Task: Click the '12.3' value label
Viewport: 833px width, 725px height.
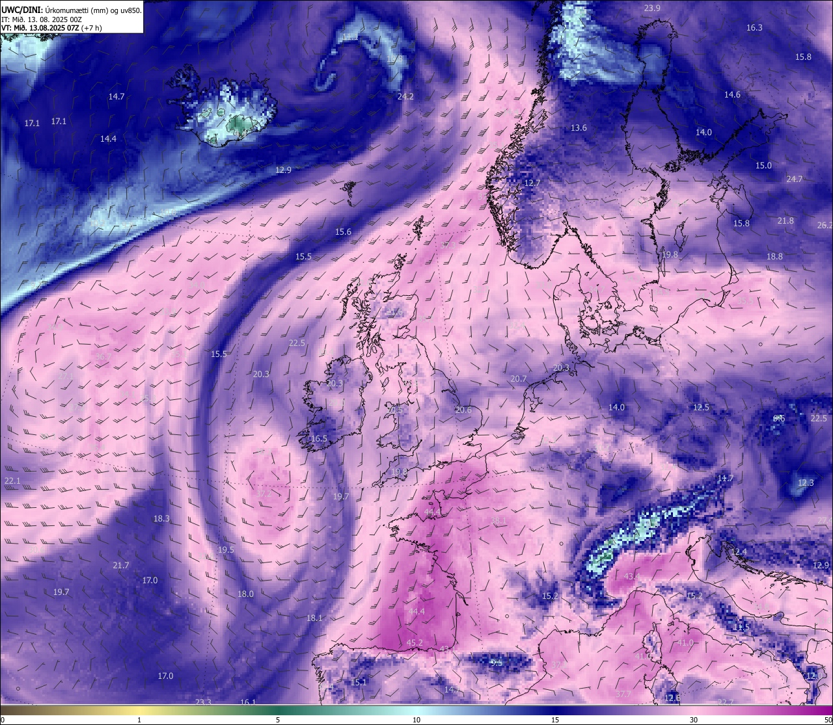Action: (x=806, y=482)
